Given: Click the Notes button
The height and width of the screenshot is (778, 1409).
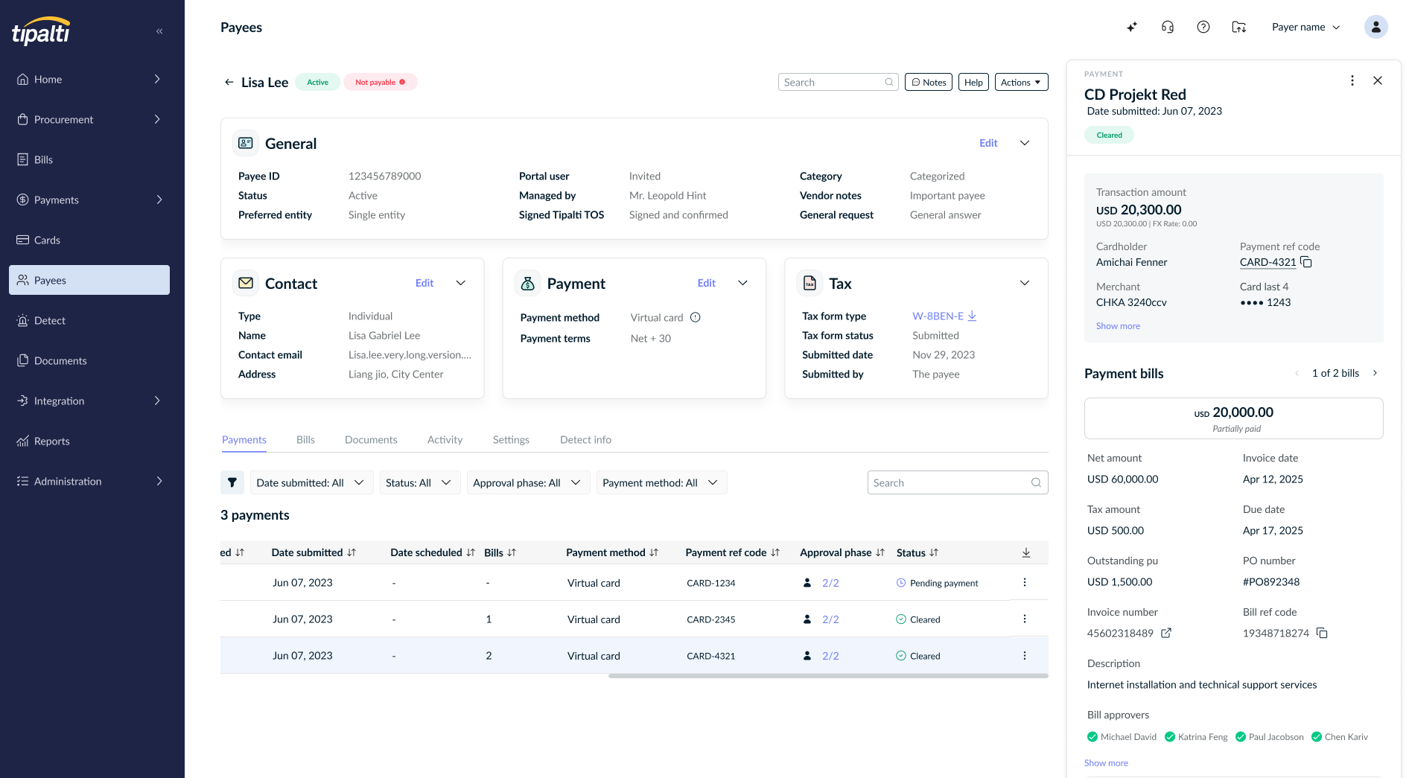Looking at the screenshot, I should pos(929,82).
